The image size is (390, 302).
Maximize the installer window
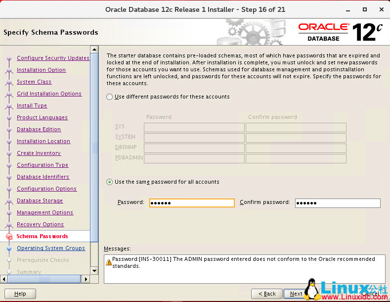click(365, 9)
